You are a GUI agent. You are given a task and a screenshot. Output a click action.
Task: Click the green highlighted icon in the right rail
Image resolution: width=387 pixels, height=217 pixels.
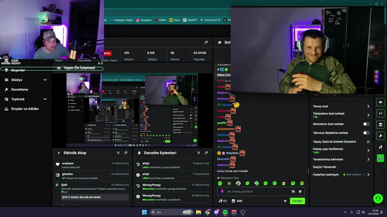coord(380,158)
